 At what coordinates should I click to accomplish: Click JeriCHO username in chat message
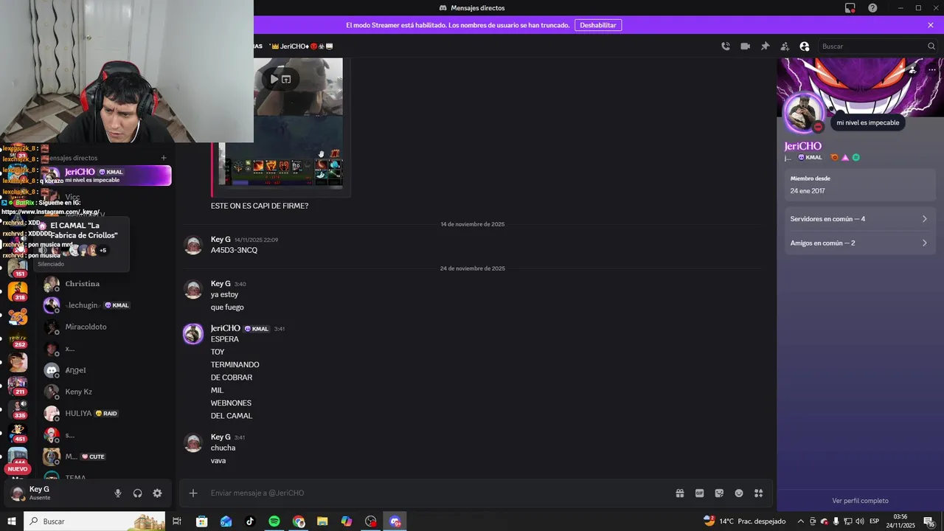click(226, 328)
